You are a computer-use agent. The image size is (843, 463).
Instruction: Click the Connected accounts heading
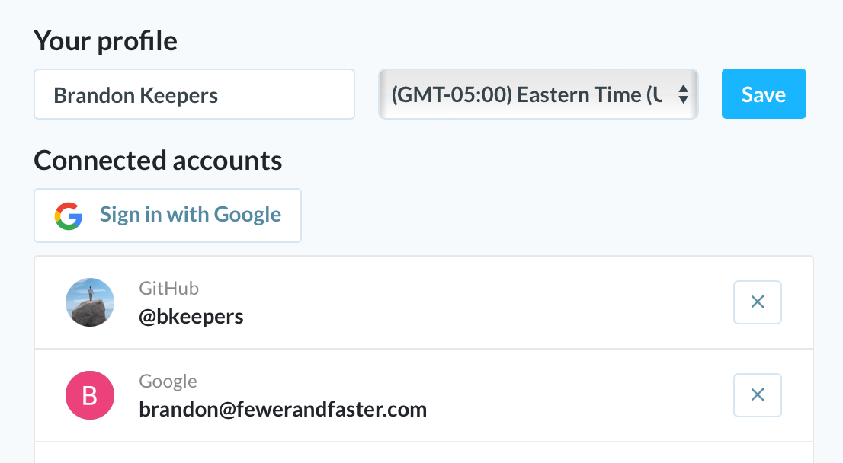point(158,161)
